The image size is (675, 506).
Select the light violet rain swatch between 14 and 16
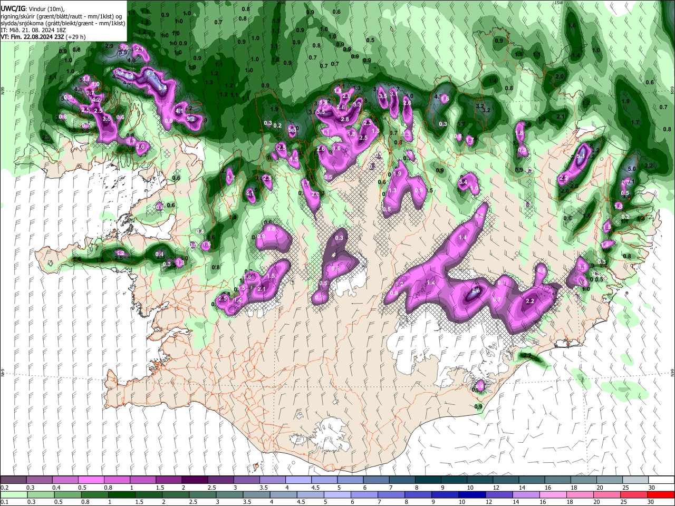click(x=526, y=494)
